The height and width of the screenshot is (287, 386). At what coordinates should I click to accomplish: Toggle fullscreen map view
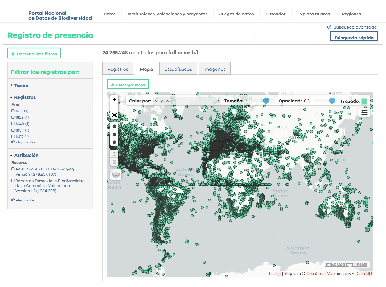(x=114, y=115)
